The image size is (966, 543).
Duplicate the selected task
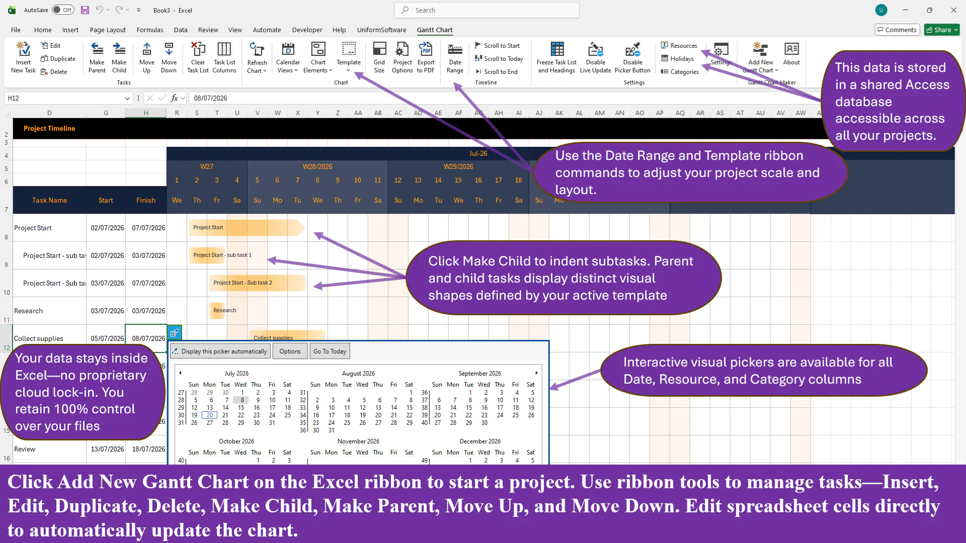point(58,58)
